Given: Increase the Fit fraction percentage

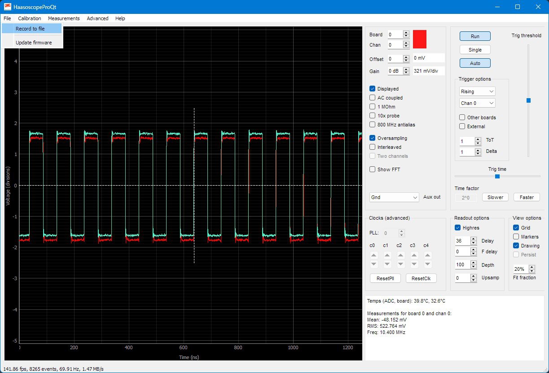Looking at the screenshot, I should [532, 267].
